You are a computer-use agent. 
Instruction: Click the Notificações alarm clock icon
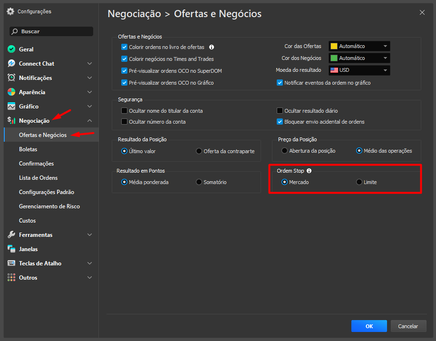point(11,78)
